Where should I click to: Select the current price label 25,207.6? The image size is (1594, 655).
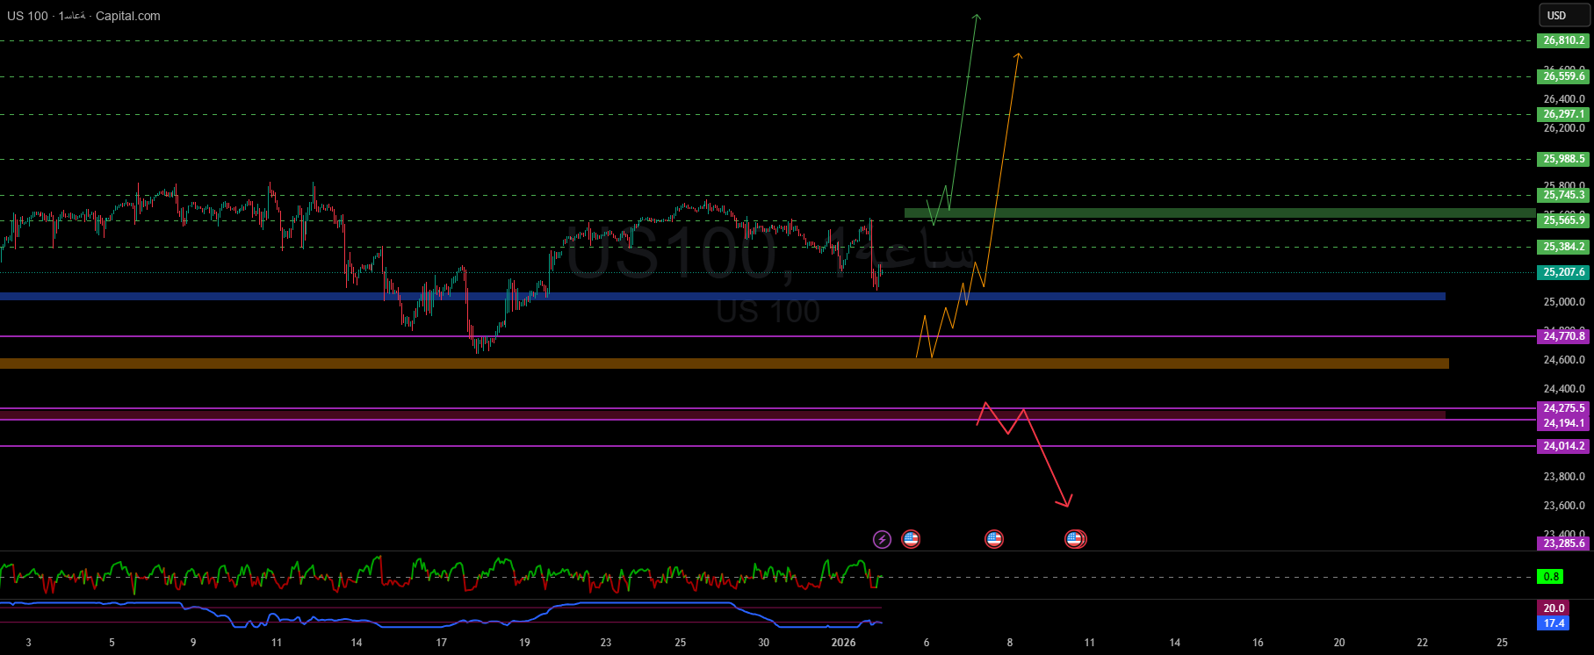[x=1563, y=272]
